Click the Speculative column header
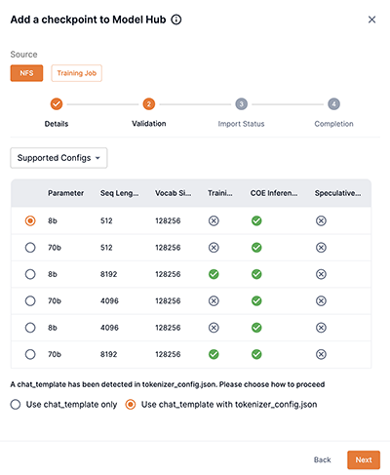This screenshot has width=390, height=475. click(337, 193)
